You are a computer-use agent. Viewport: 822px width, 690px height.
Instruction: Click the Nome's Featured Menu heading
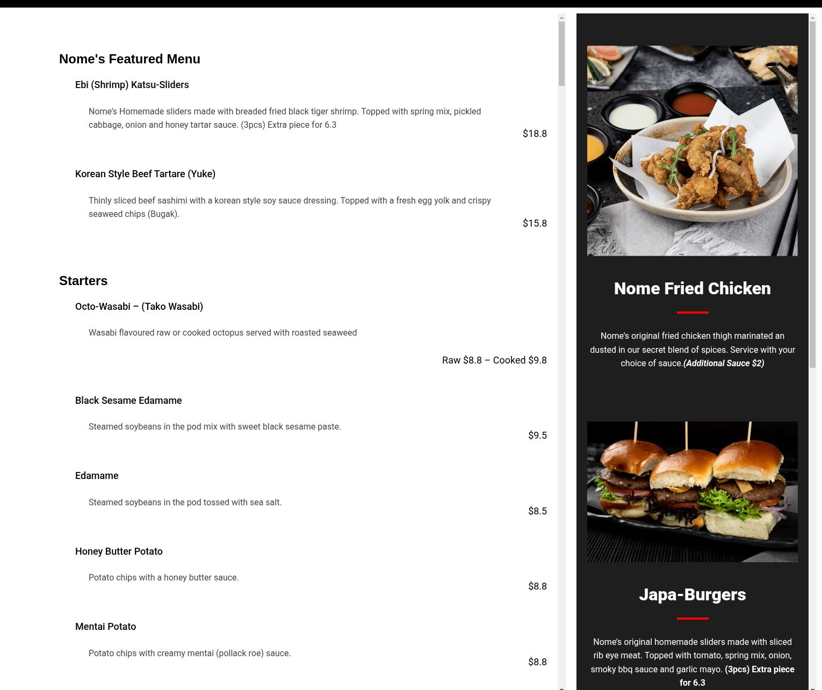pyautogui.click(x=129, y=59)
